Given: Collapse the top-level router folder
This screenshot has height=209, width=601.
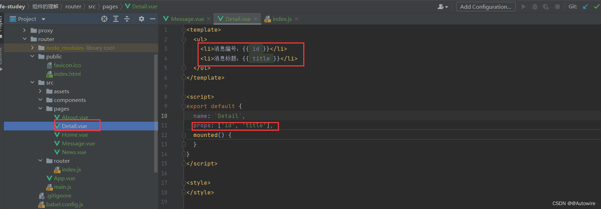Looking at the screenshot, I should [24, 39].
